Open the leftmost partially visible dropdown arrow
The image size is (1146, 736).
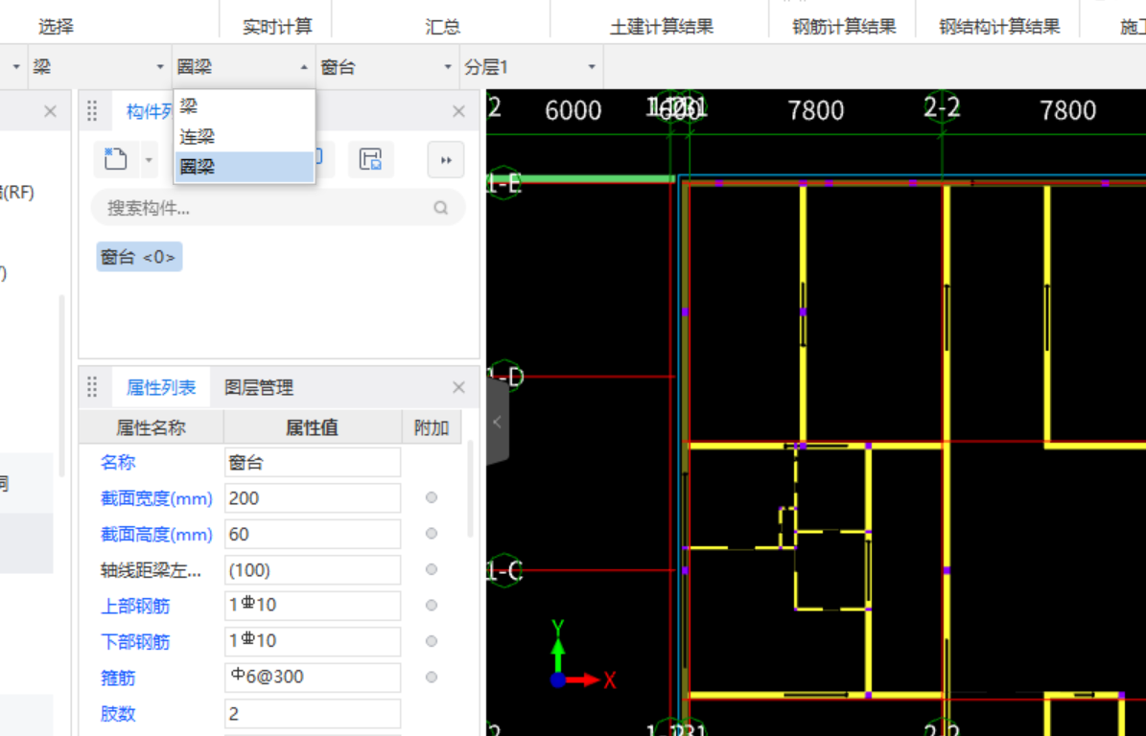pos(16,67)
